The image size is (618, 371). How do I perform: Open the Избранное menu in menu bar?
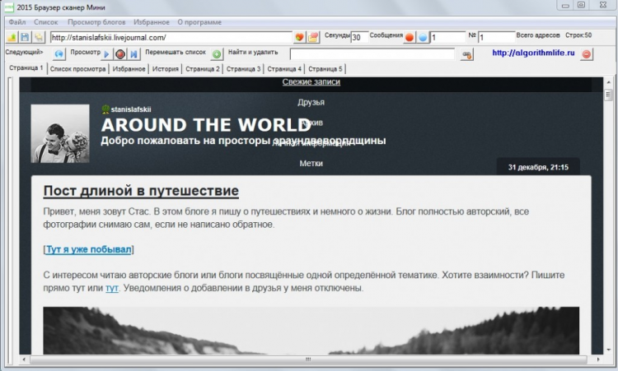pyautogui.click(x=152, y=22)
